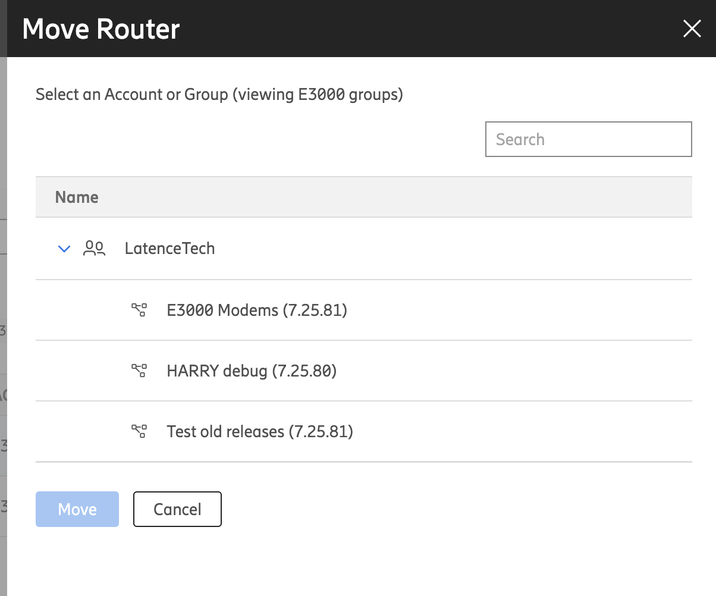The width and height of the screenshot is (716, 596).
Task: Select the LatenceTech account row
Action: [364, 248]
